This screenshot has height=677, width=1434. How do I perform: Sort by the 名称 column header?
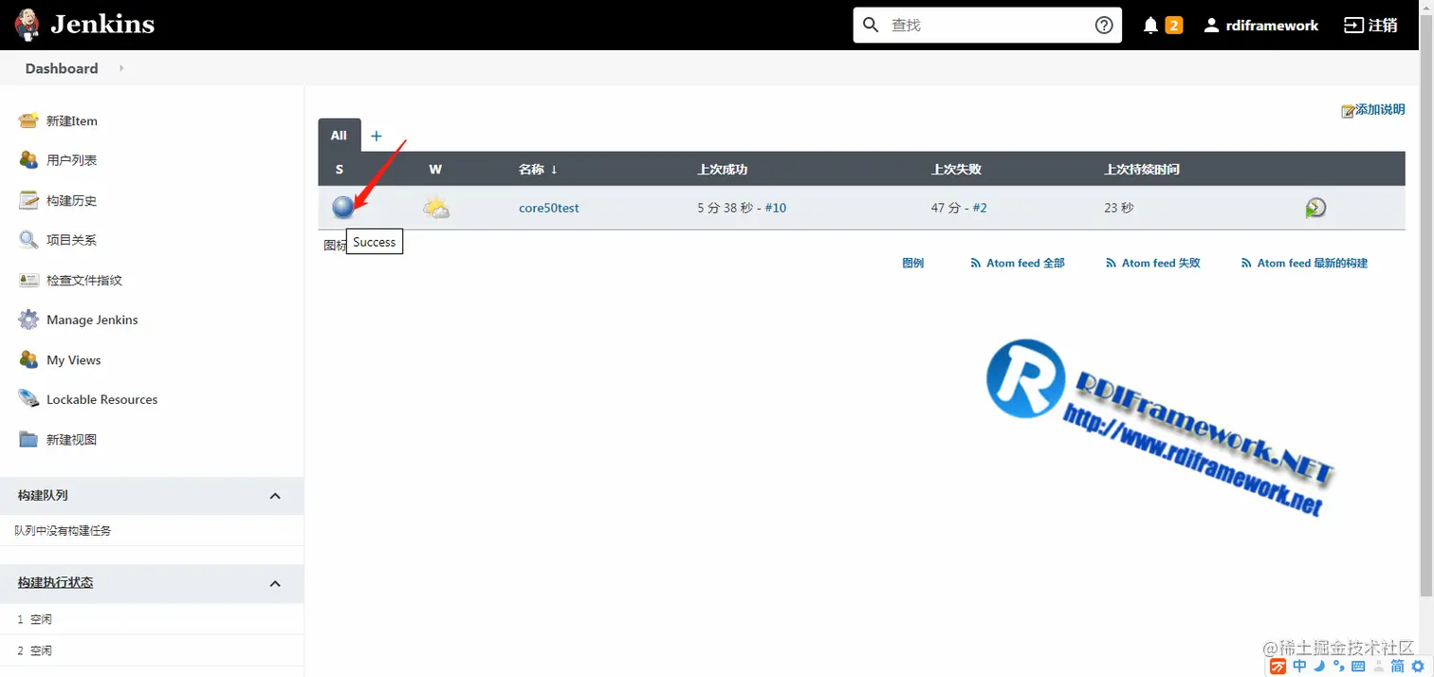click(538, 169)
